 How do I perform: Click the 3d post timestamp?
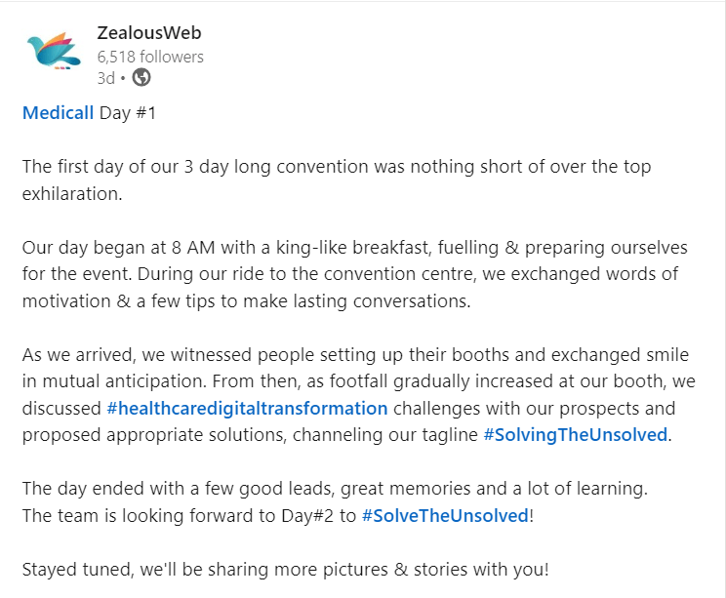point(105,78)
